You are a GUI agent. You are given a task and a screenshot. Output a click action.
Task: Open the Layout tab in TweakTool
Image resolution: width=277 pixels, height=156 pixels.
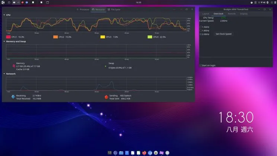pyautogui.click(x=206, y=14)
